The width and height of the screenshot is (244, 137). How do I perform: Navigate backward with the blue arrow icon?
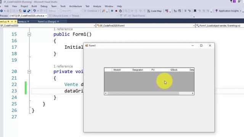[2, 11]
